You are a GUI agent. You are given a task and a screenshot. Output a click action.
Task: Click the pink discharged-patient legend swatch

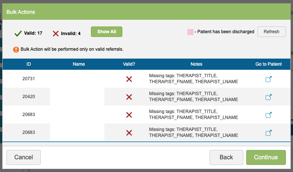pyautogui.click(x=190, y=32)
